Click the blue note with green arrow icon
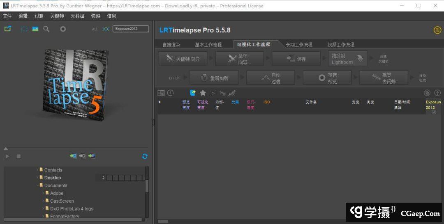This screenshot has height=224, width=444. (x=193, y=93)
